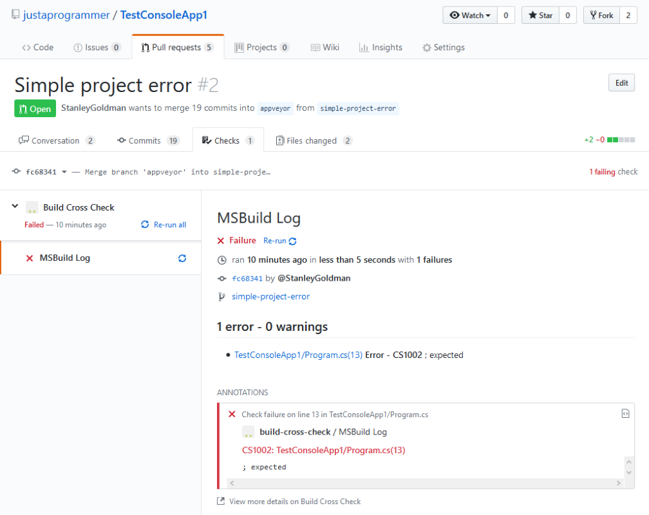Open simple-project-error branch link
The image size is (649, 515).
[x=270, y=296]
